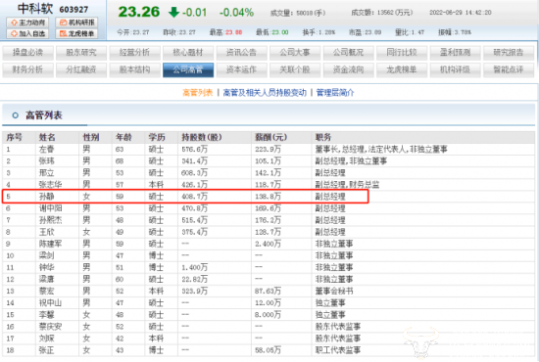Add stock via 加入自选 plus icon
The height and width of the screenshot is (362, 539).
pos(27,33)
